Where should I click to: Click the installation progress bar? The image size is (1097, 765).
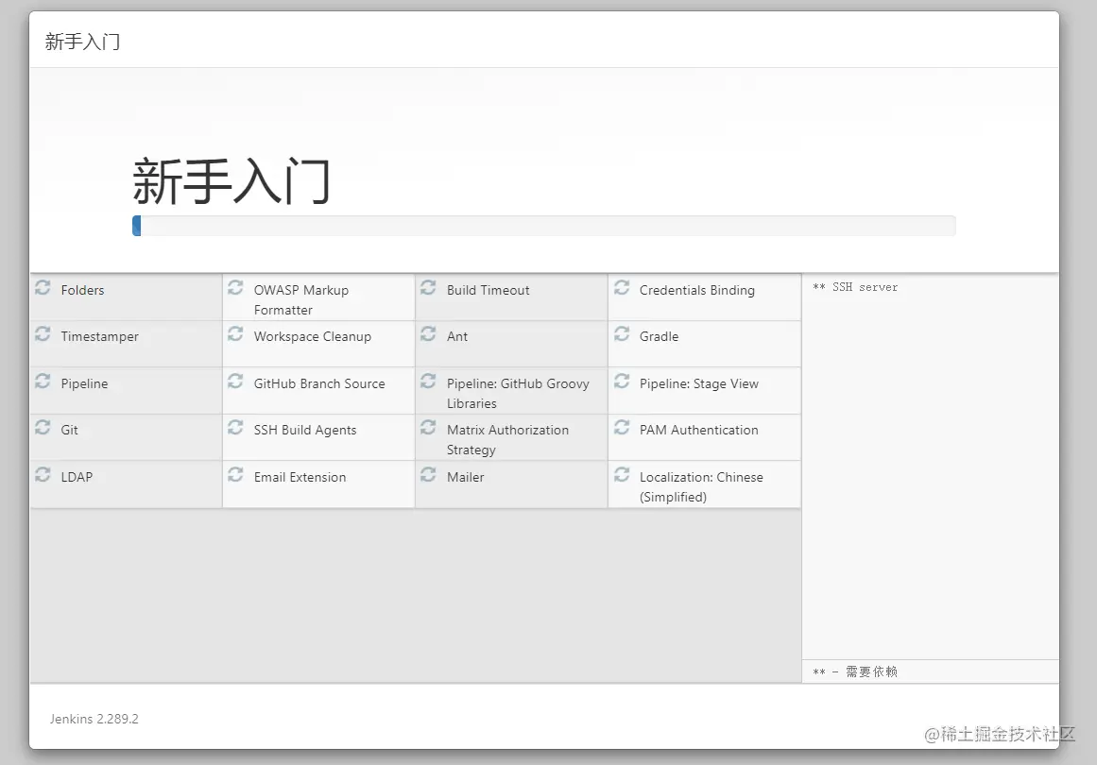543,226
